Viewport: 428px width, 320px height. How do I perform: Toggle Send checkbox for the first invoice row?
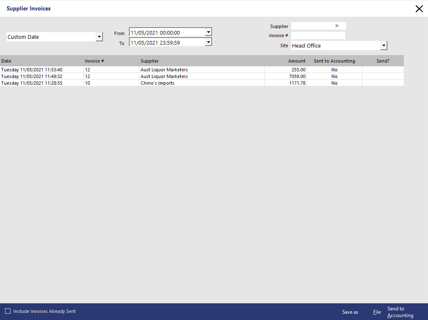(x=382, y=70)
